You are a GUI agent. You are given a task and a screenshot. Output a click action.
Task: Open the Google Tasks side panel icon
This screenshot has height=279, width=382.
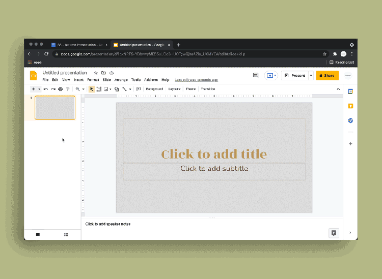point(350,120)
